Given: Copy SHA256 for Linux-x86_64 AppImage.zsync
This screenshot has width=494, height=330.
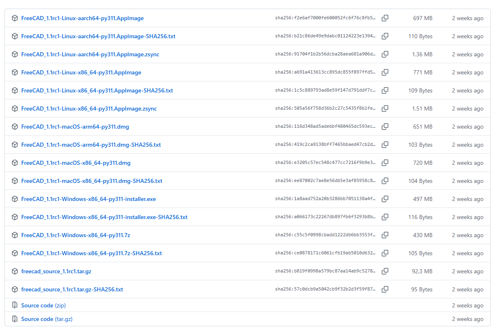Looking at the screenshot, I should click(385, 108).
